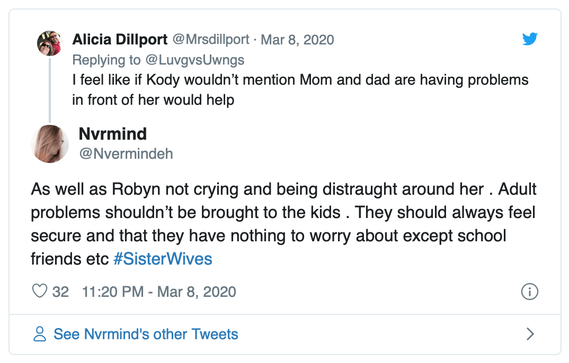The height and width of the screenshot is (363, 569).
Task: Click the 32 likes count
Action: coord(61,292)
